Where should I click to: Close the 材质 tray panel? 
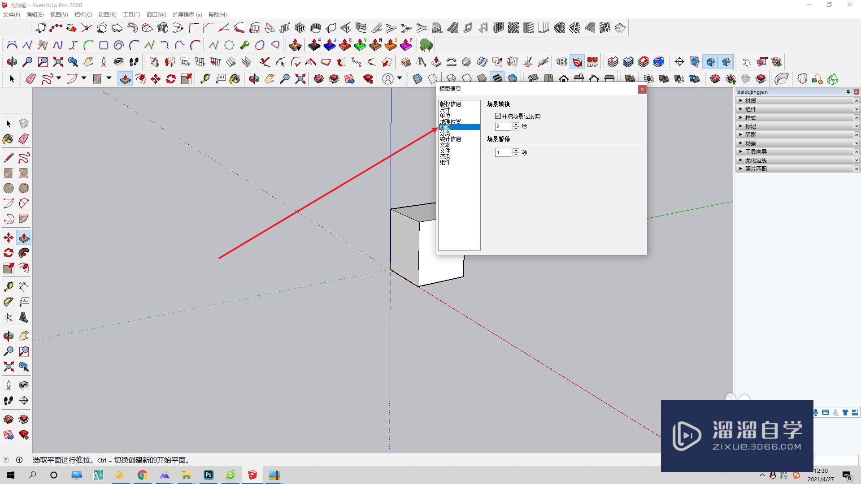pos(857,100)
